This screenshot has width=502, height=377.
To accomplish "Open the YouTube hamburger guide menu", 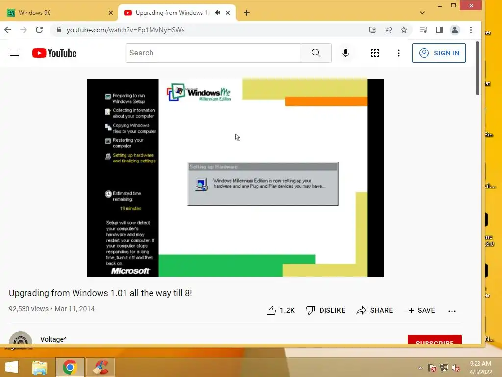I will pos(15,53).
